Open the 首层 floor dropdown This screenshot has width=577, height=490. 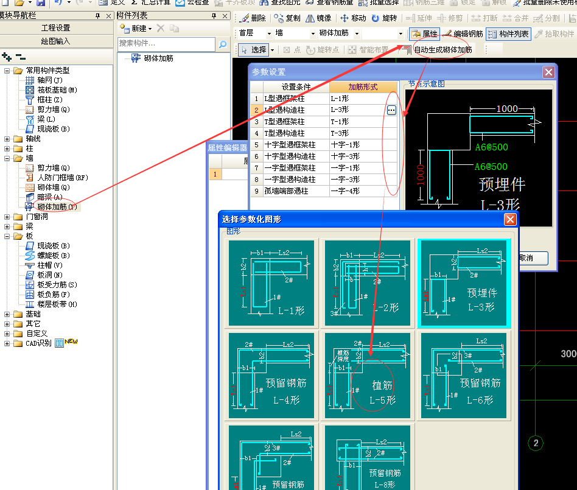click(x=269, y=34)
